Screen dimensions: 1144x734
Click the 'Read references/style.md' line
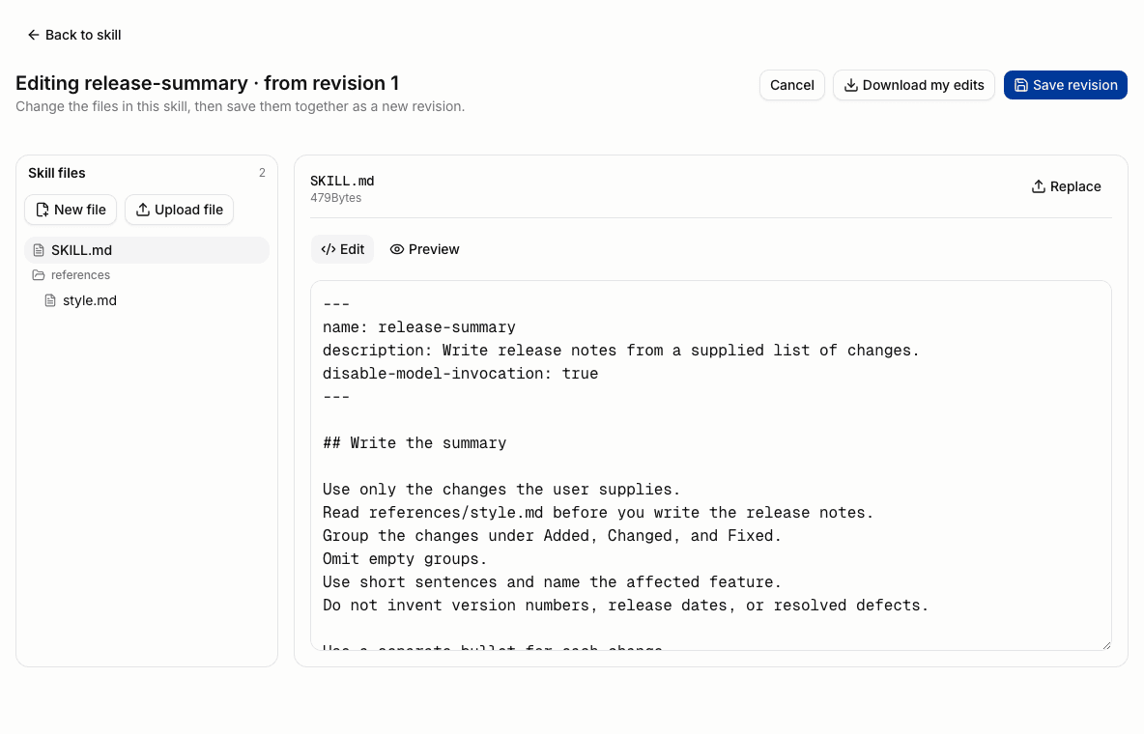597,513
